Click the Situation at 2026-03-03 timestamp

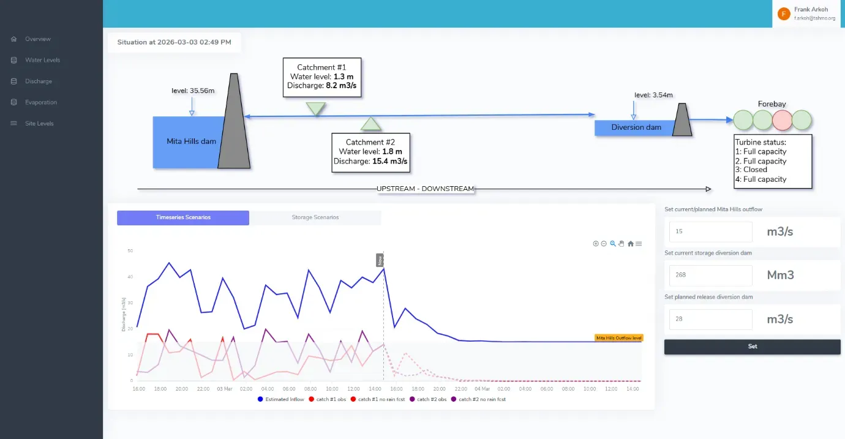[x=175, y=43]
